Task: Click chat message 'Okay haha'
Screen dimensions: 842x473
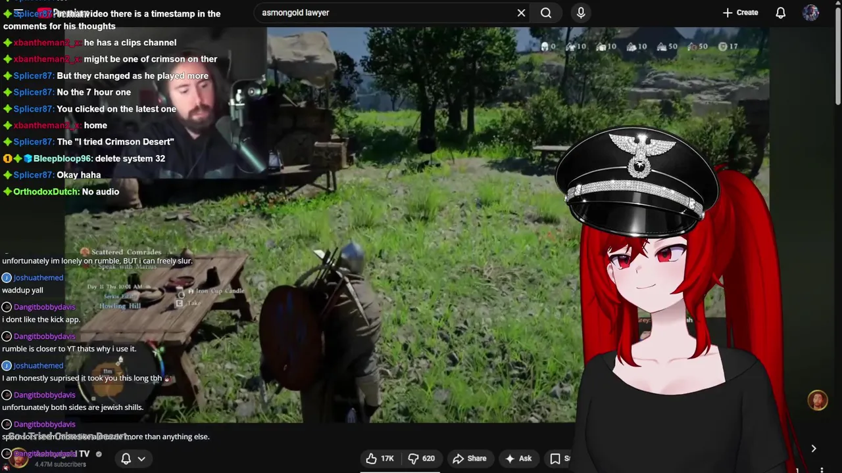Action: (79, 175)
